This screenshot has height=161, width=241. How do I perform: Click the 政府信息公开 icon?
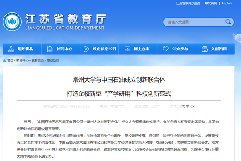point(85,49)
